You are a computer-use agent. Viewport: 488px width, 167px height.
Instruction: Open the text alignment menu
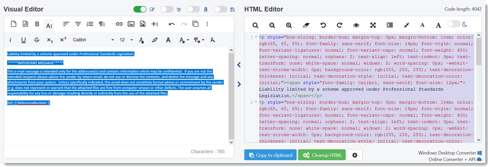[x=66, y=24]
